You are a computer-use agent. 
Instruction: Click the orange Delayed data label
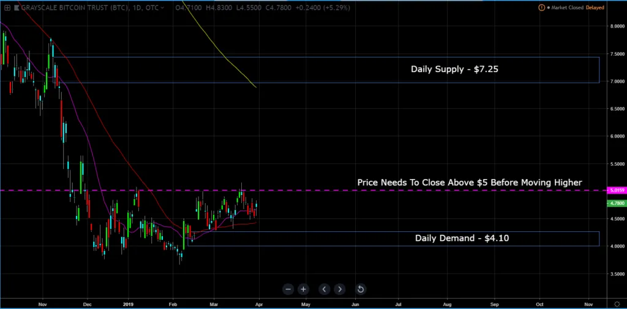[595, 7]
